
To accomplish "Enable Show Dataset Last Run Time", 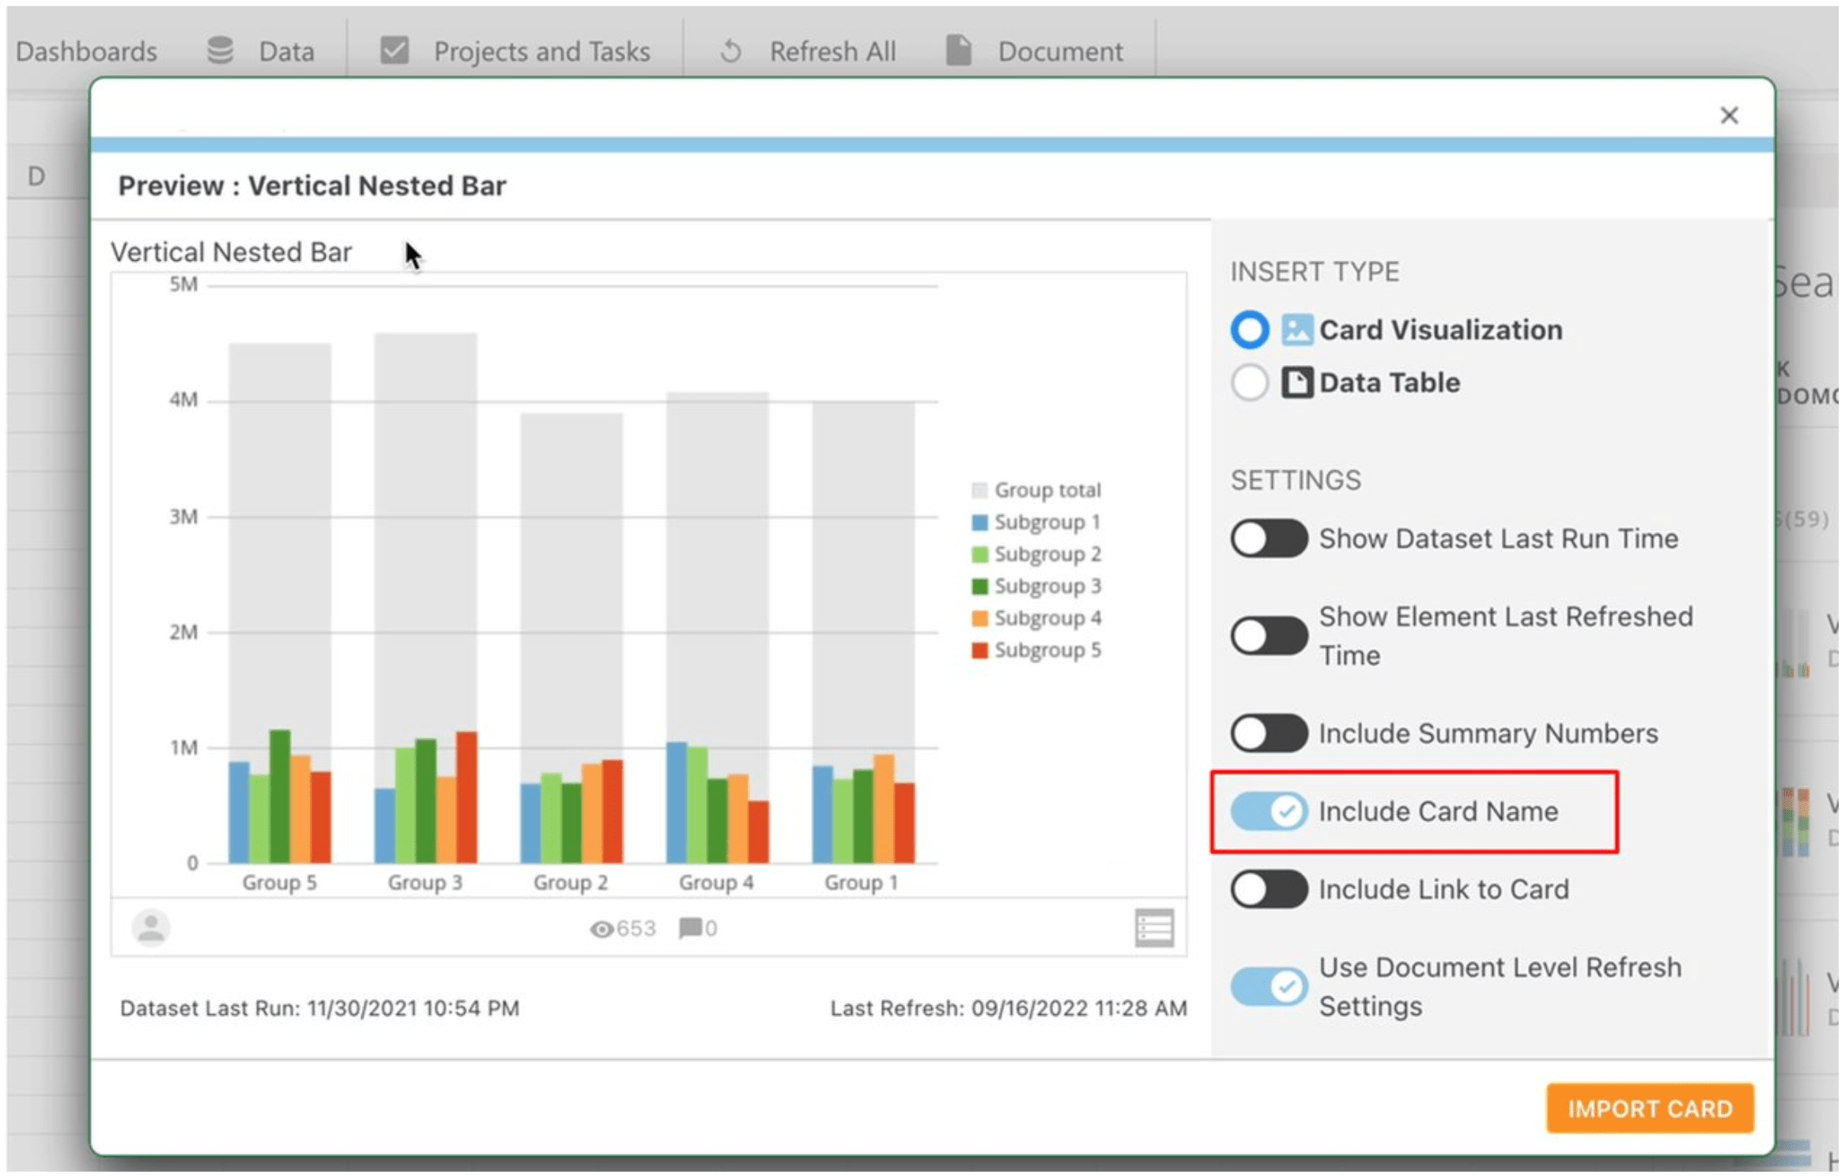I will click(x=1268, y=539).
